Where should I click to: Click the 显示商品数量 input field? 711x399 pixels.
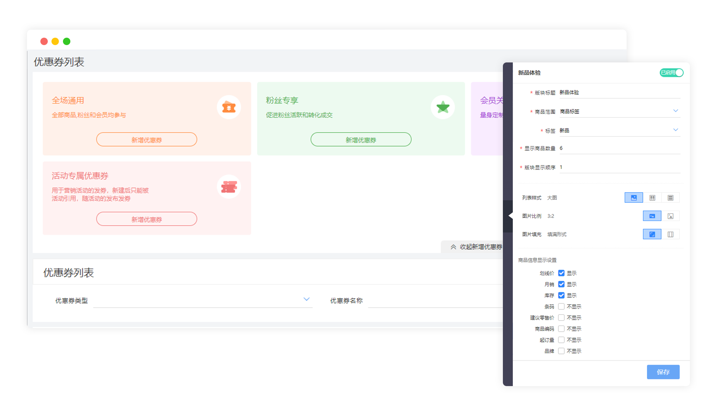click(620, 148)
